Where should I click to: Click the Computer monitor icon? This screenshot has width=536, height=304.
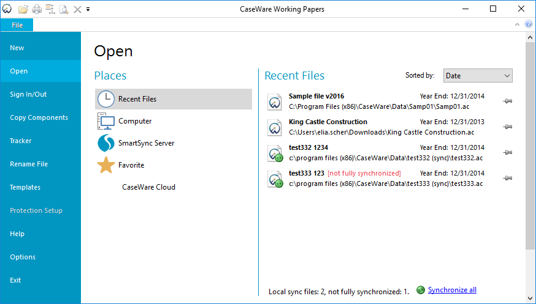[x=106, y=121]
